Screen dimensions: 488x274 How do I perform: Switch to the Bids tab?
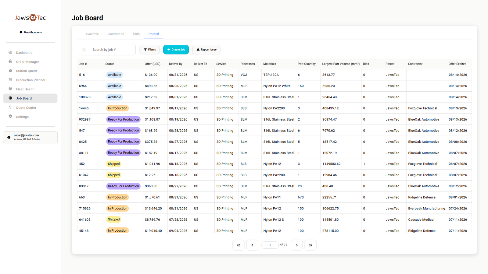pyautogui.click(x=136, y=34)
